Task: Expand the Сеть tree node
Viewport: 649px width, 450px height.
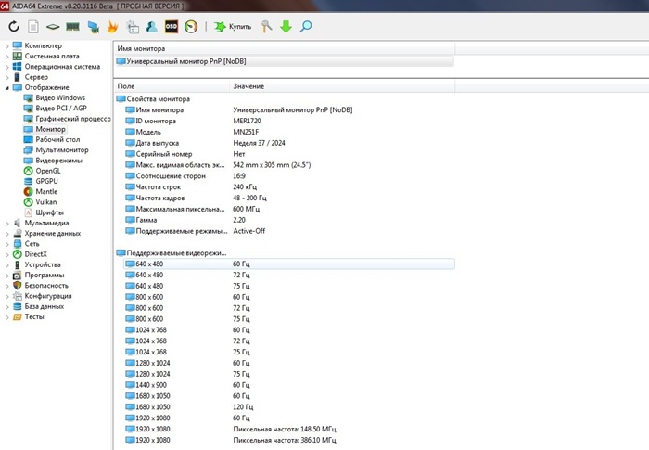Action: [x=6, y=244]
